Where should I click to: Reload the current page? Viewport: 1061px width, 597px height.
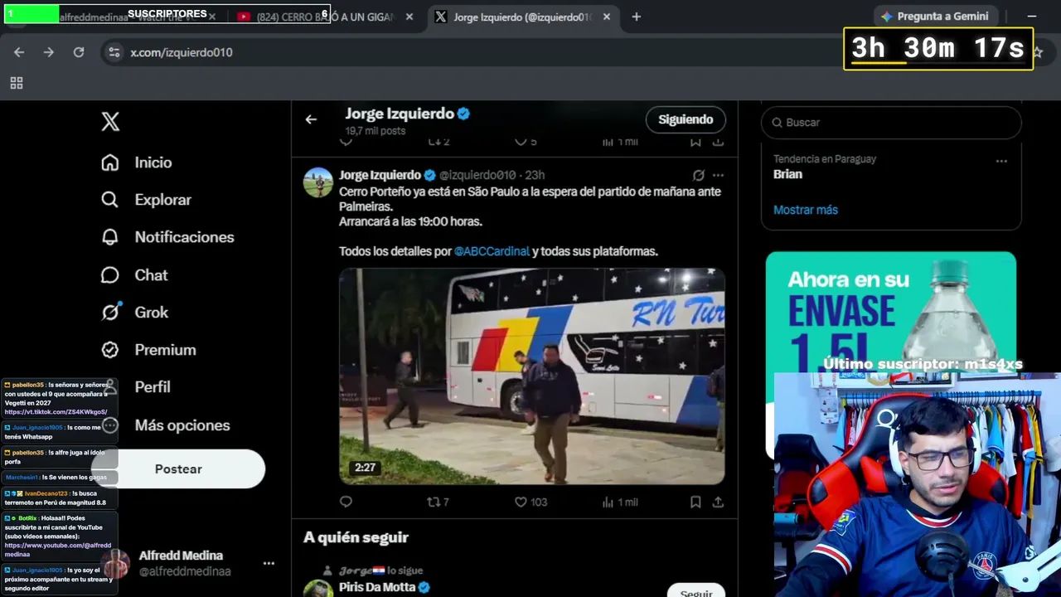tap(79, 52)
